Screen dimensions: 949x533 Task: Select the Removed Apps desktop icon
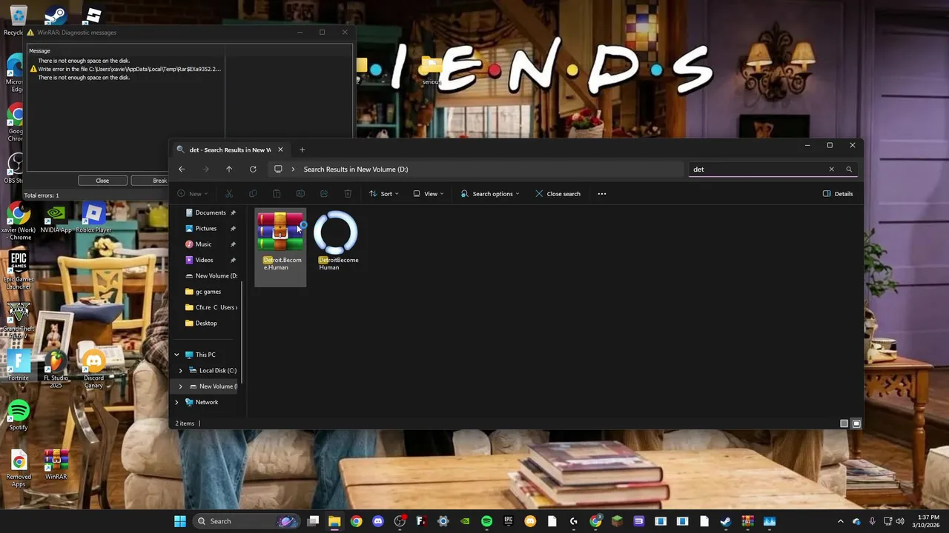[19, 468]
